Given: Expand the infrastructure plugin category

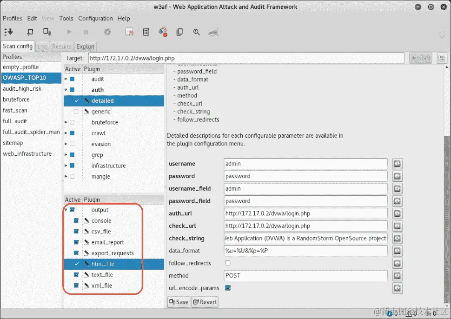Looking at the screenshot, I should pos(66,166).
